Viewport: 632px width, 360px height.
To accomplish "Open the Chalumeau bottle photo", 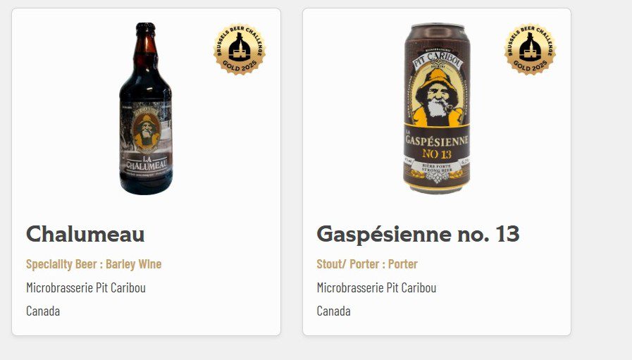I will pyautogui.click(x=146, y=108).
